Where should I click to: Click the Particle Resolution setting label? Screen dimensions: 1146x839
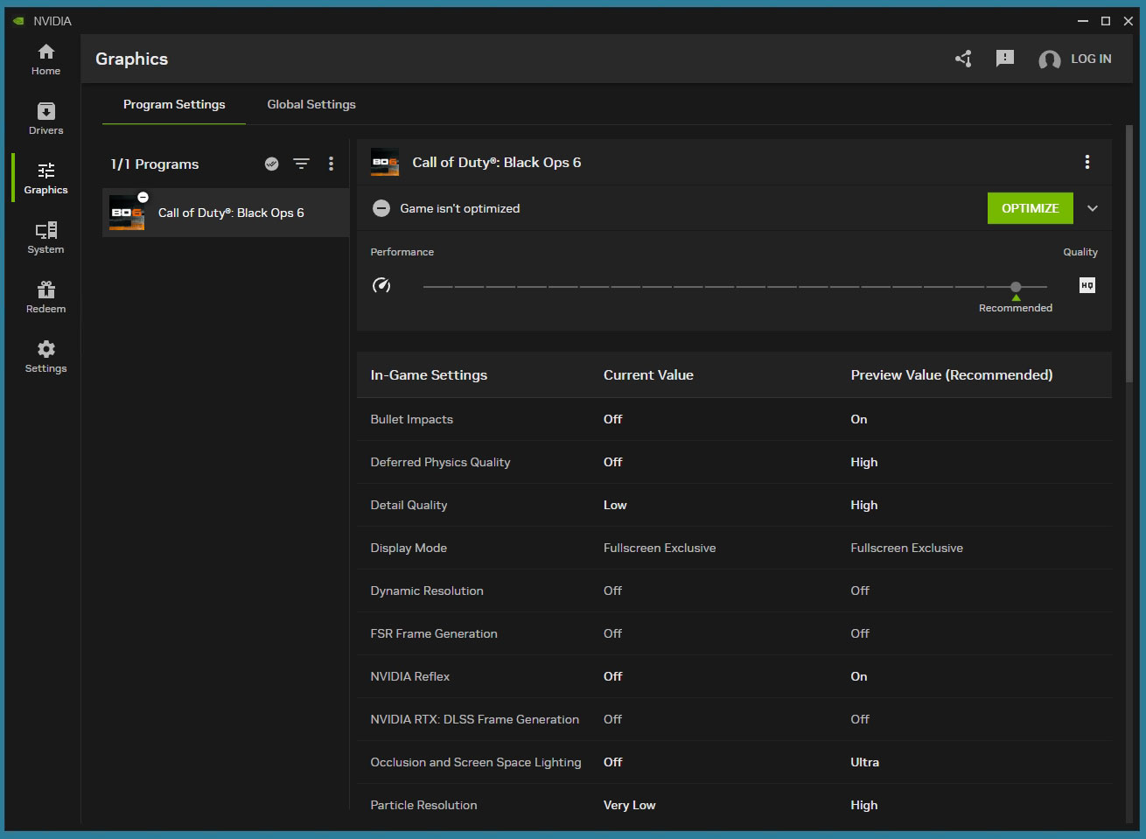423,805
